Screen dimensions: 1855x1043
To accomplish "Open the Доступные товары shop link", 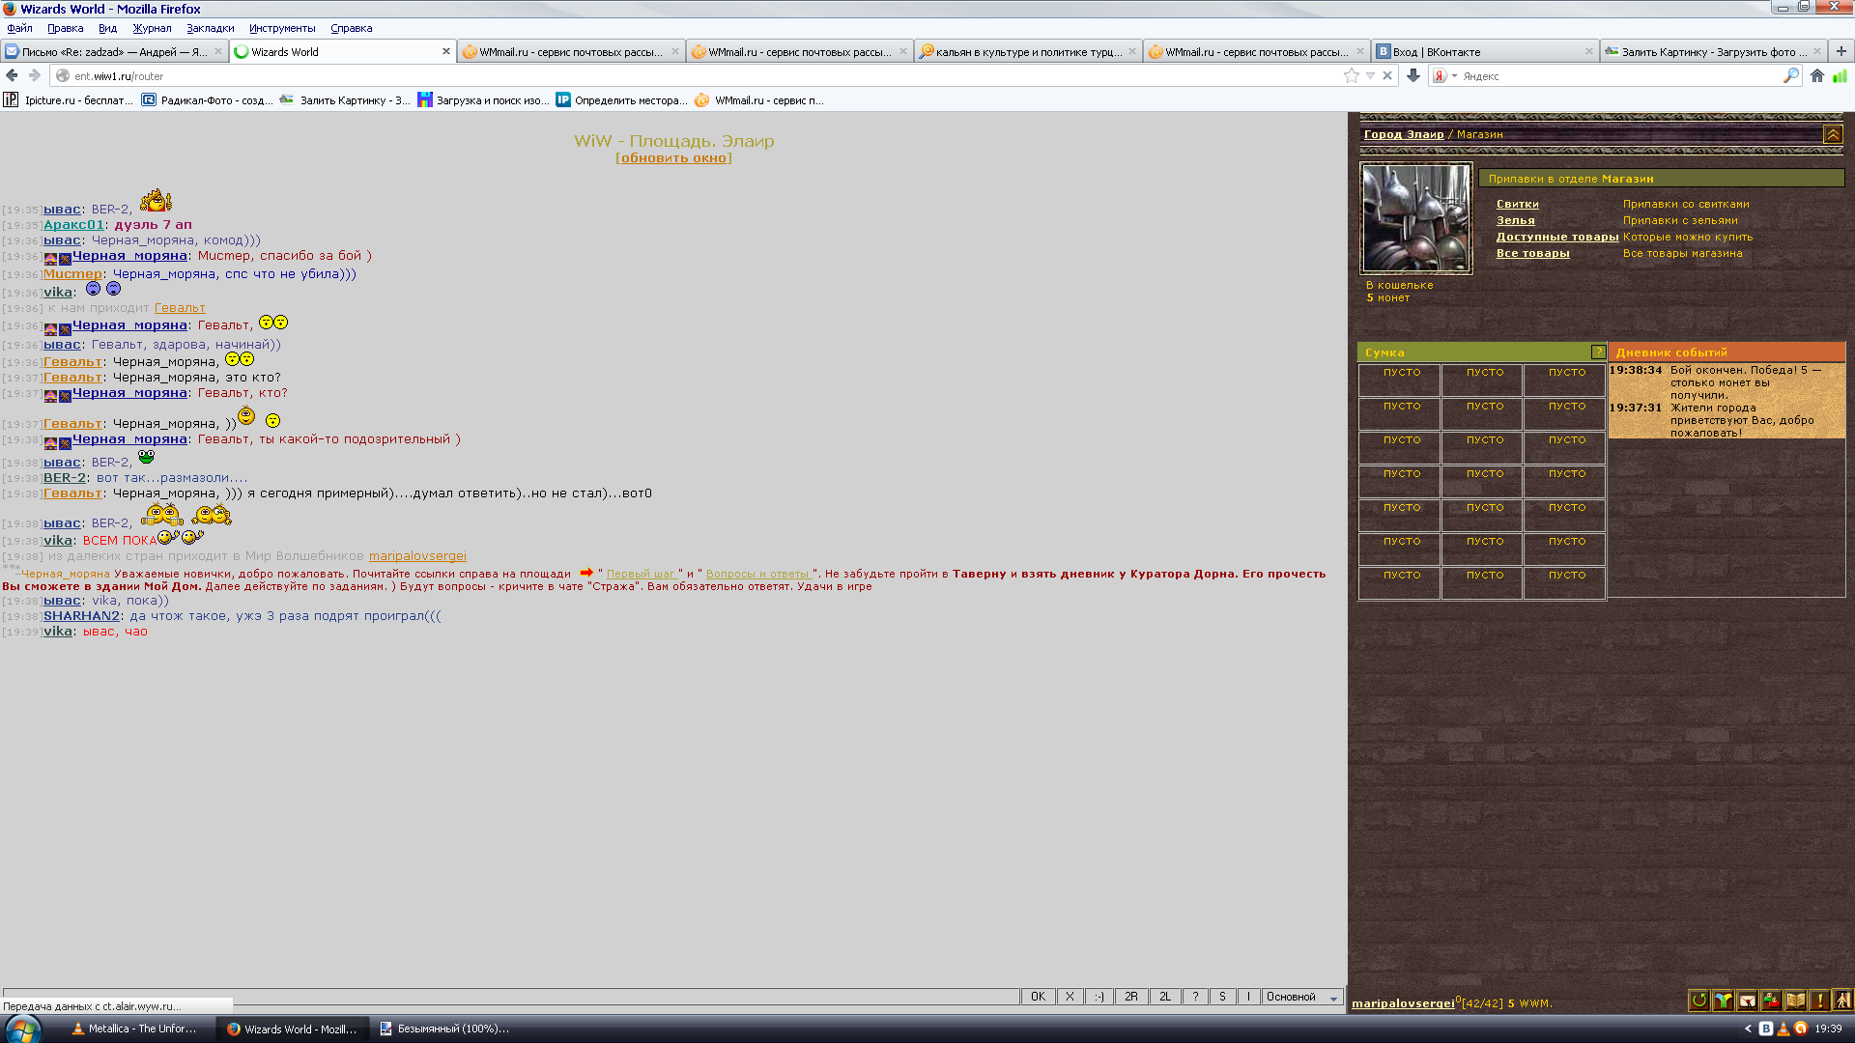I will (x=1556, y=237).
